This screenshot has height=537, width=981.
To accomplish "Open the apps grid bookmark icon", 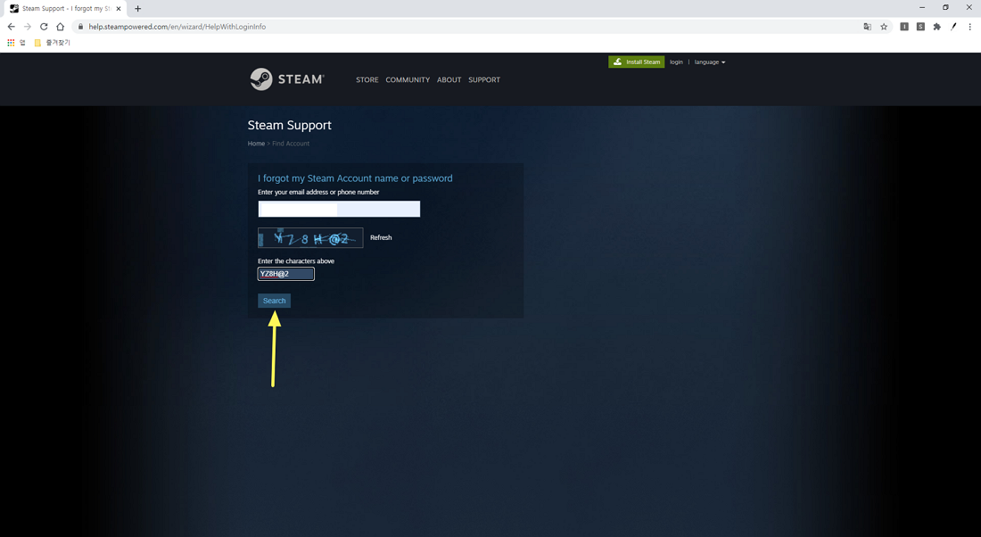I will click(11, 43).
